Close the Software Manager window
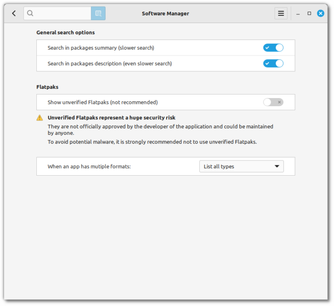 (321, 13)
